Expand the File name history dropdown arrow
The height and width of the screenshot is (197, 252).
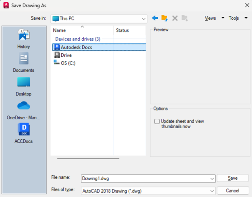(x=212, y=179)
